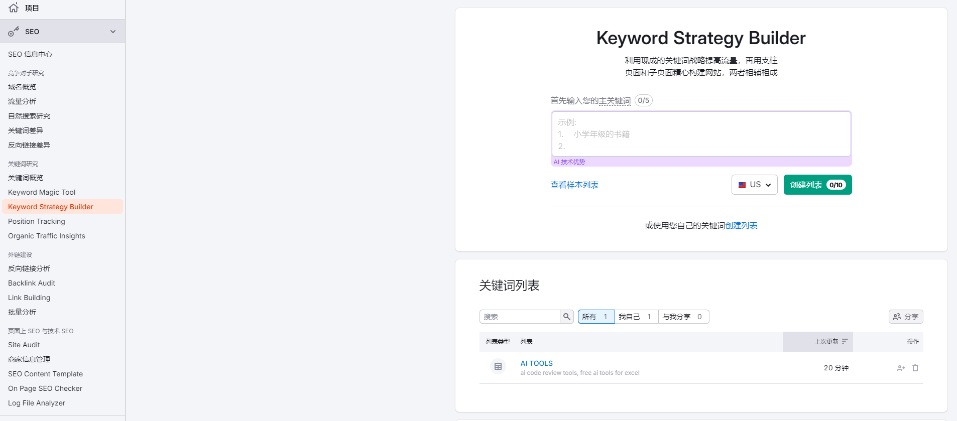The image size is (957, 421).
Task: Open 反向链接差异 in sidebar
Action: click(29, 145)
